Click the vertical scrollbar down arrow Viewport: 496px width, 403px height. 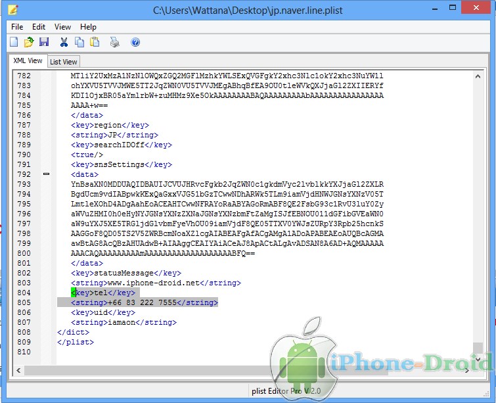click(x=478, y=359)
